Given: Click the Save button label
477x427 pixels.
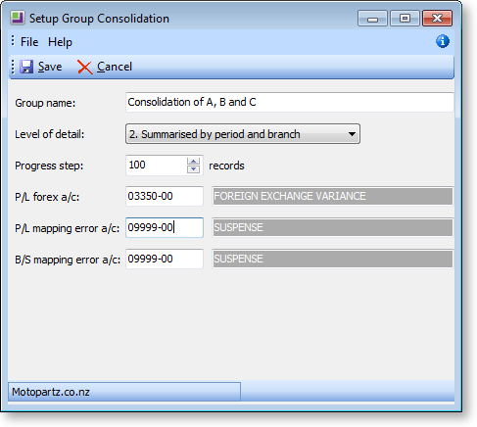Looking at the screenshot, I should 50,67.
